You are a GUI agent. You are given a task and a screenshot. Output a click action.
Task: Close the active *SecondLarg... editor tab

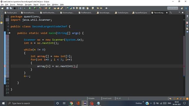point(167,13)
